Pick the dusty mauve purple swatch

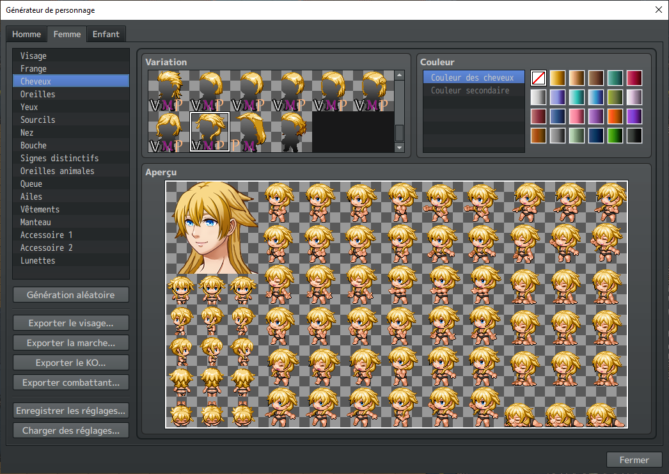[596, 116]
